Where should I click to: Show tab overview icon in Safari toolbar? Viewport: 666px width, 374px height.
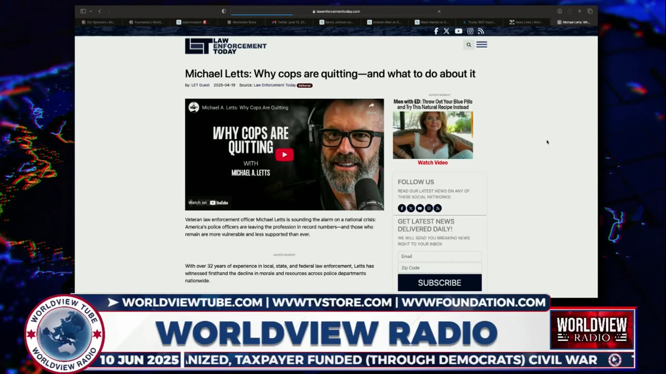[590, 11]
